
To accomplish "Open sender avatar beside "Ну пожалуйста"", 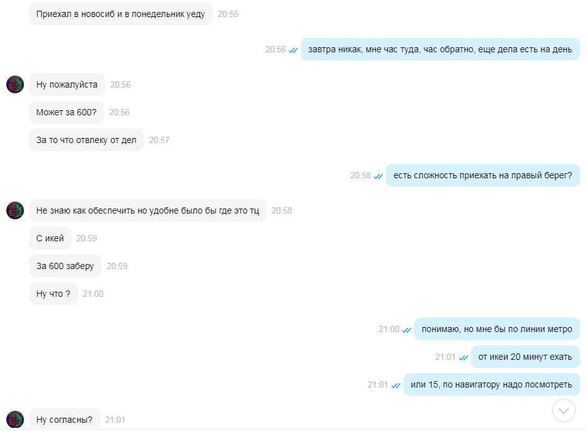I will 15,84.
